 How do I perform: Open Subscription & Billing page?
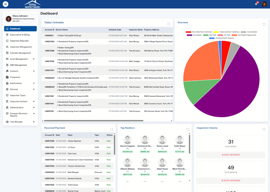[20, 35]
